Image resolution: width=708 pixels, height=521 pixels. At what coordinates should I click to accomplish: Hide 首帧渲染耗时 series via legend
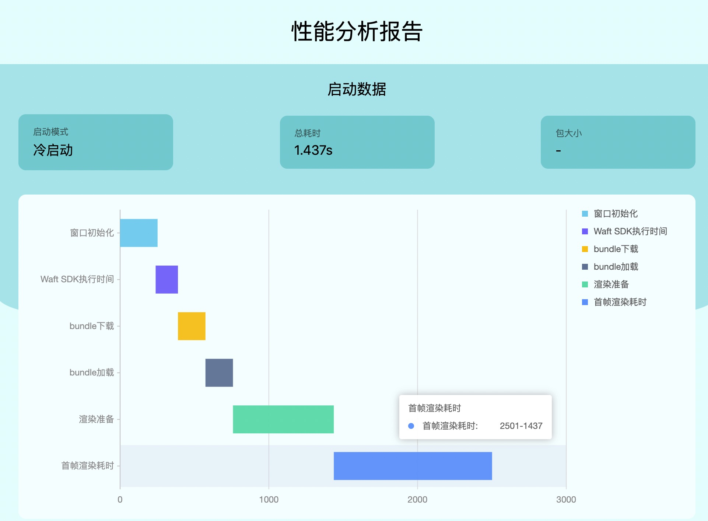620,302
